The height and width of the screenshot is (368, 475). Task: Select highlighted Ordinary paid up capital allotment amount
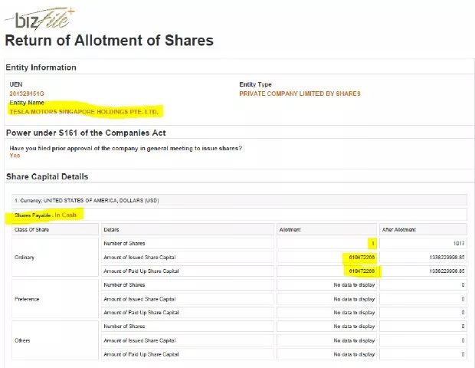(x=362, y=271)
